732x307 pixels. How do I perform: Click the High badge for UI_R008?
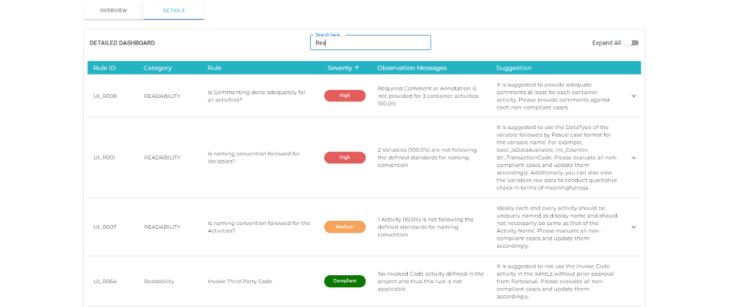coord(344,95)
